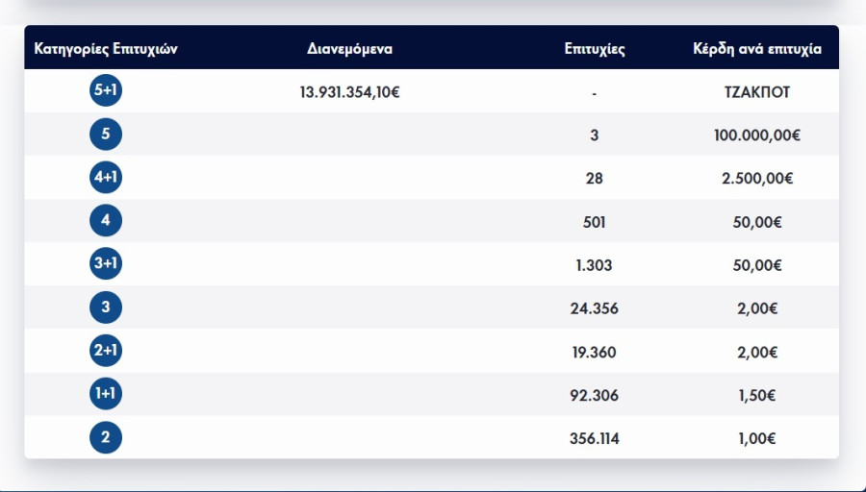Viewport: 866px width, 492px height.
Task: Click the Διανεμόμενα column header
Action: point(350,49)
